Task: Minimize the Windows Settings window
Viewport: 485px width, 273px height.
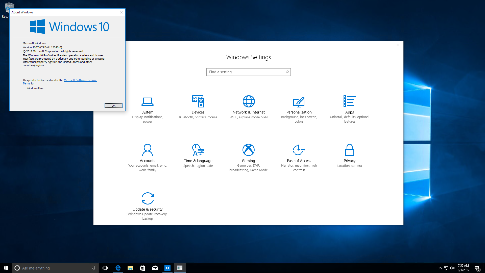Action: (374, 45)
